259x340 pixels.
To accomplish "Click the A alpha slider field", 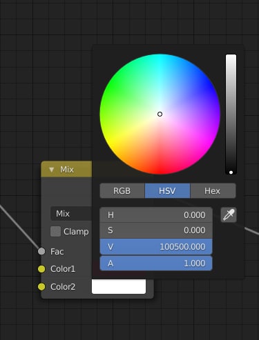I will 156,263.
